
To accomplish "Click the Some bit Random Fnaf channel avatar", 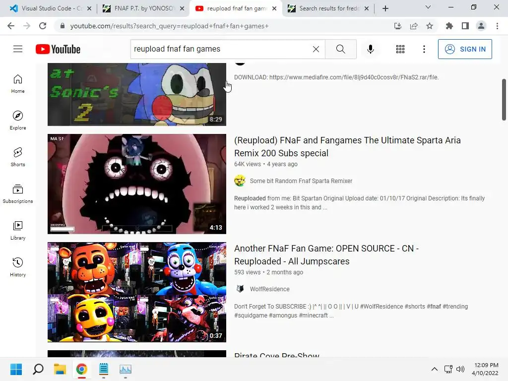I will [x=240, y=181].
